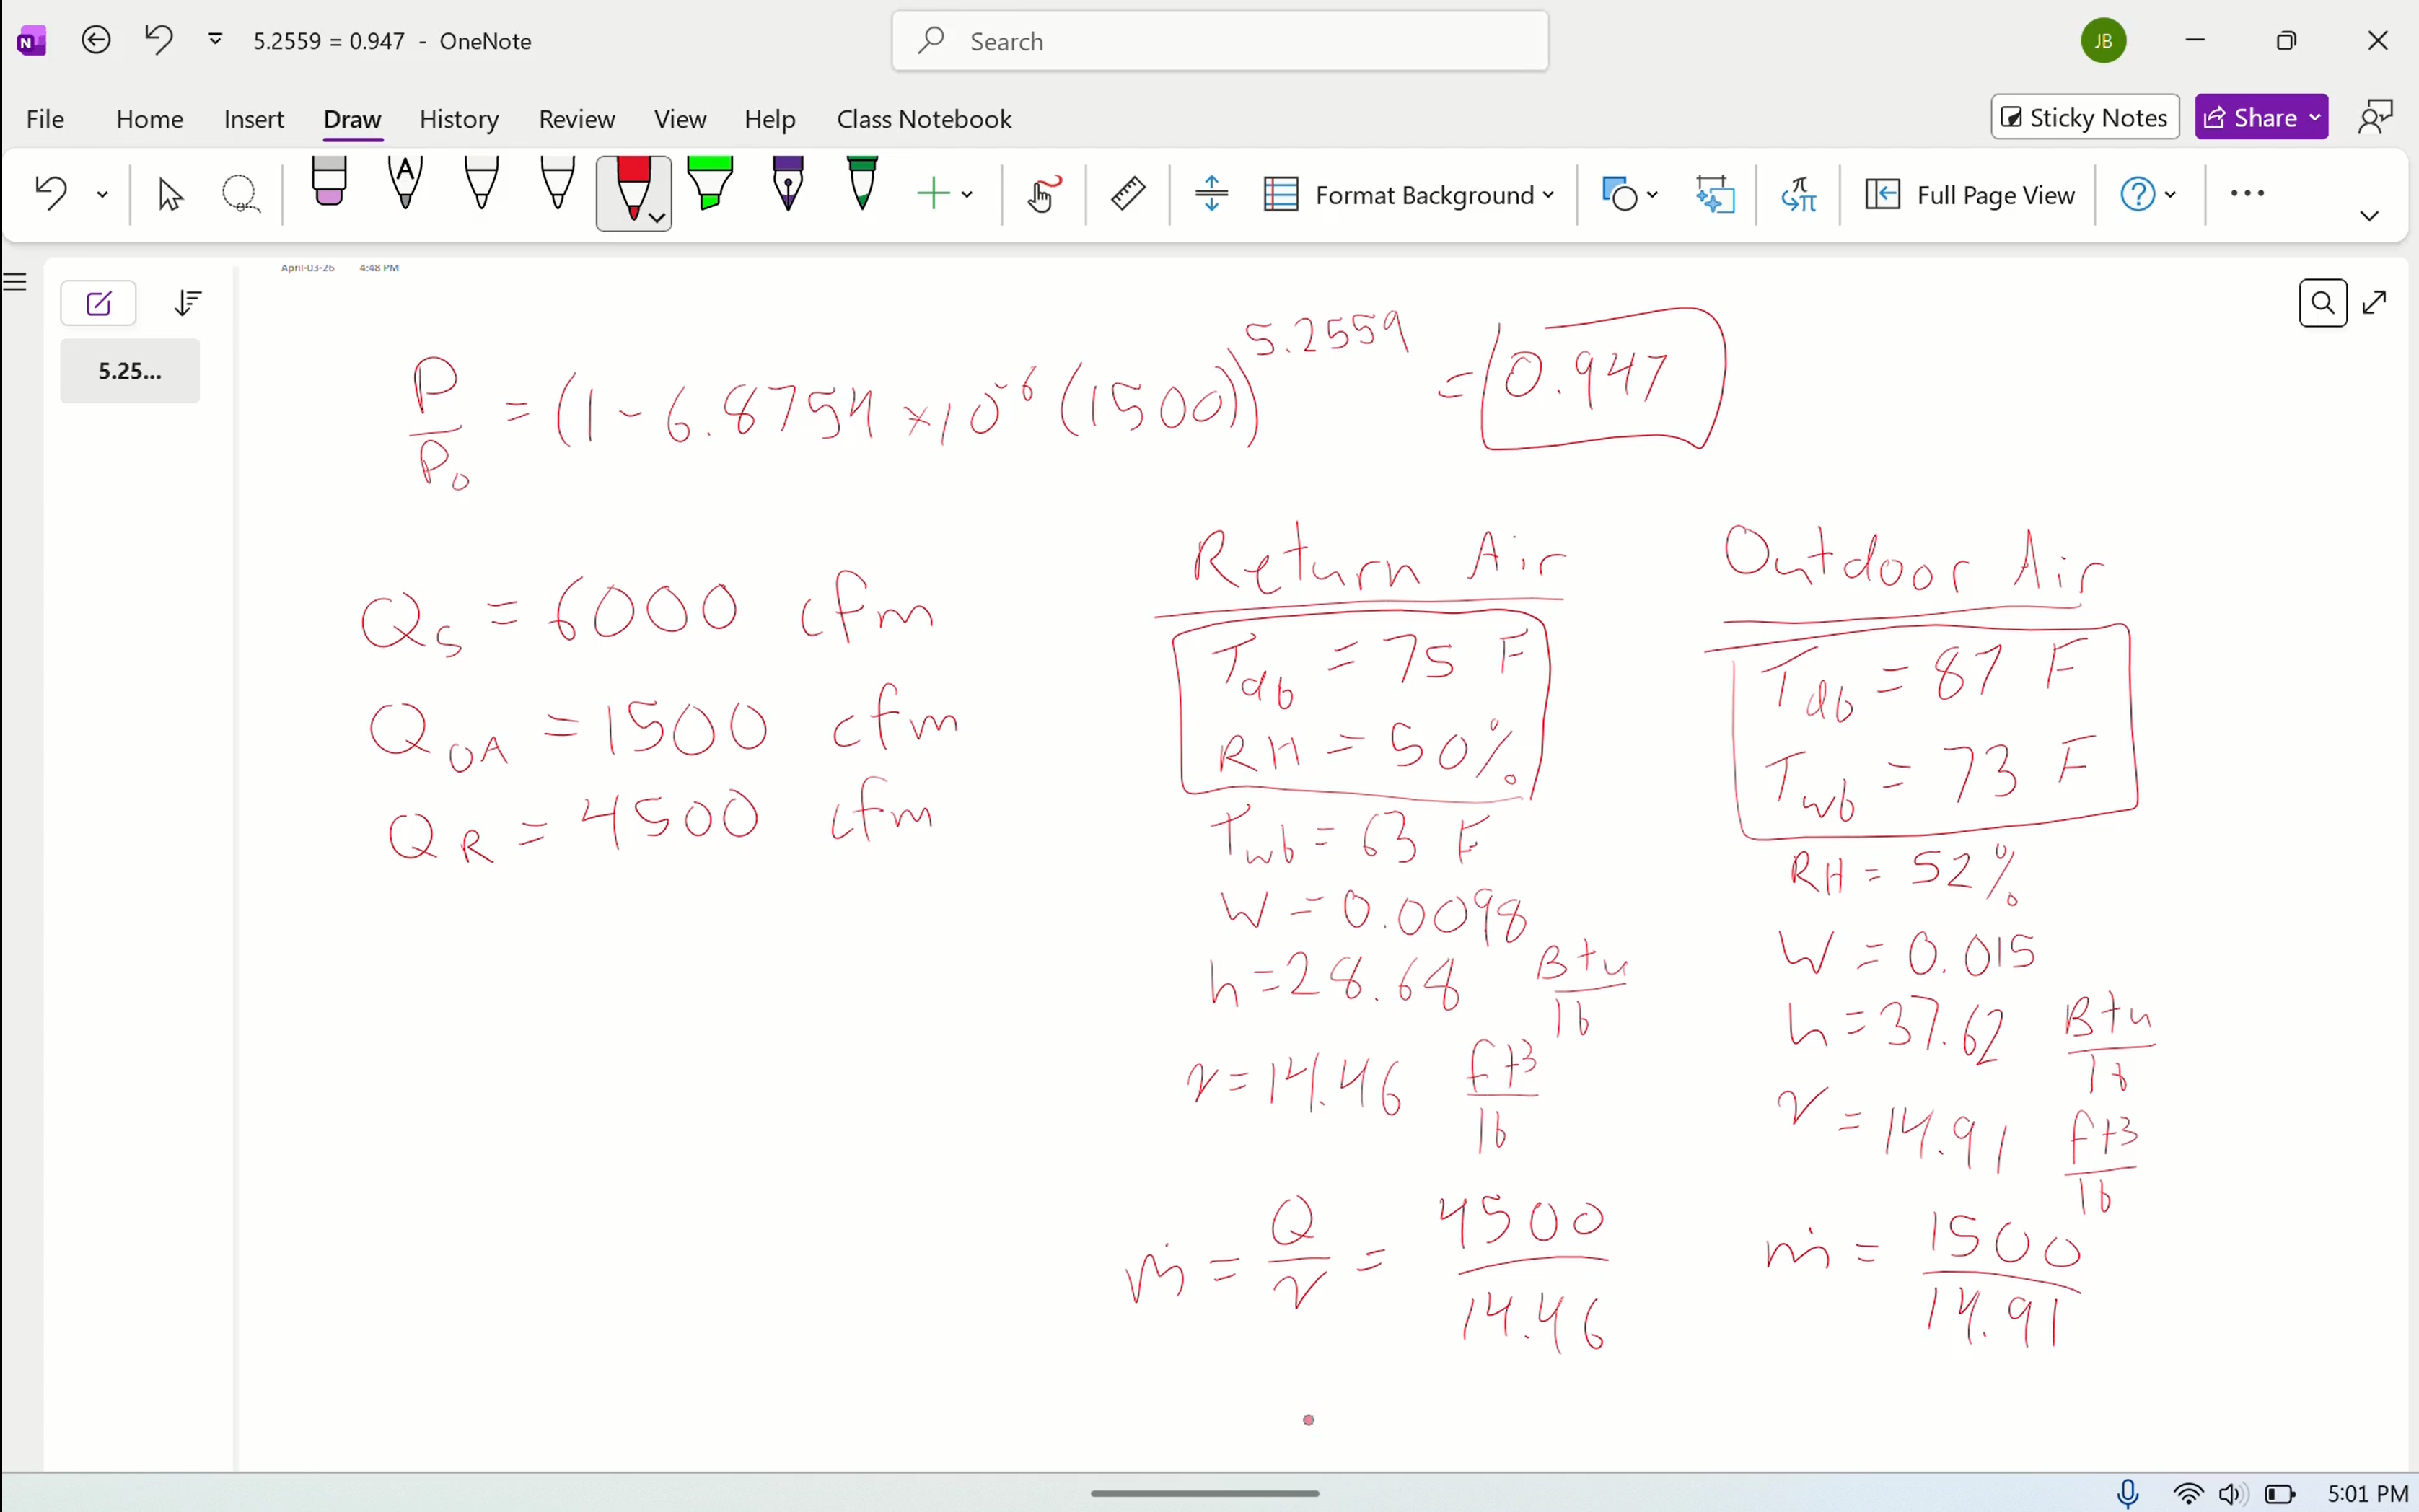Switch to the Insert ribbon tab
2419x1512 pixels.
[x=253, y=118]
